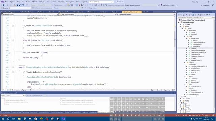This screenshot has width=216, height=121.
Task: Click the Live Share icon
Action: tap(202, 5)
